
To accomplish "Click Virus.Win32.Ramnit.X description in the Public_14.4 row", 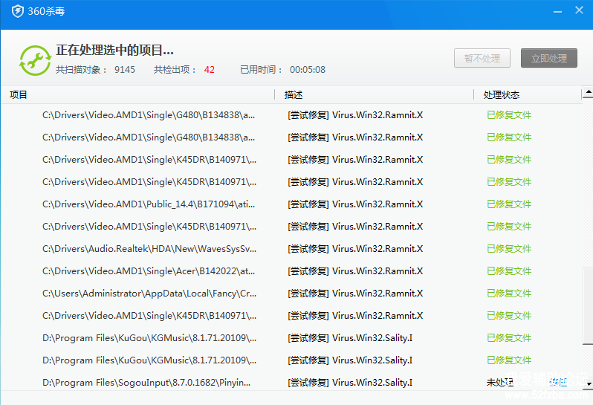I will [x=377, y=204].
